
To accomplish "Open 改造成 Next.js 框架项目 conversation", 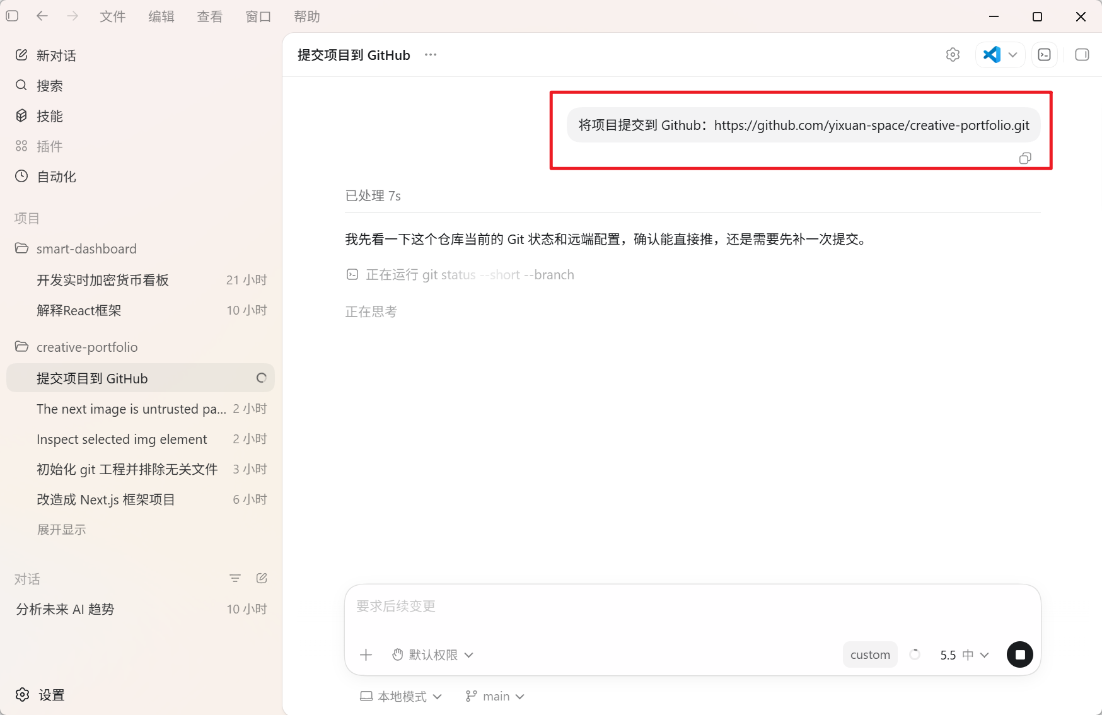I will (x=141, y=499).
